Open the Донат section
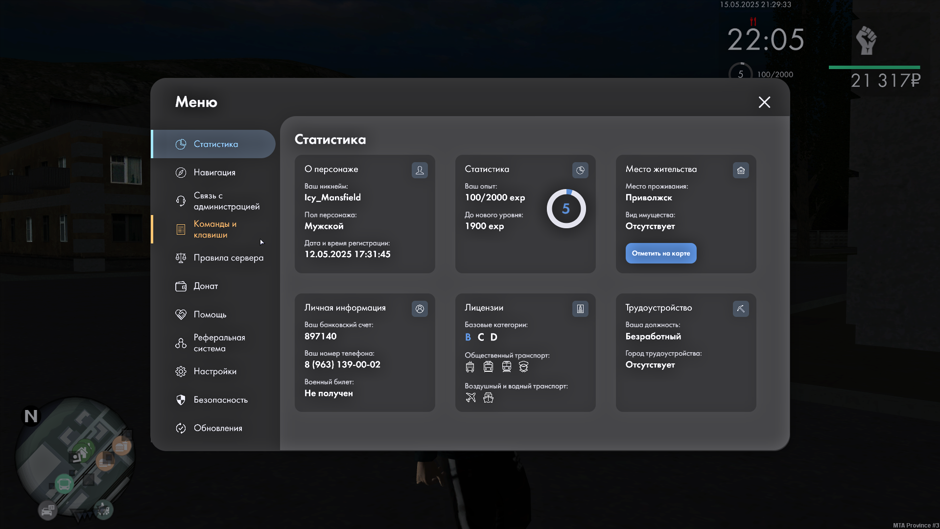 [213, 286]
